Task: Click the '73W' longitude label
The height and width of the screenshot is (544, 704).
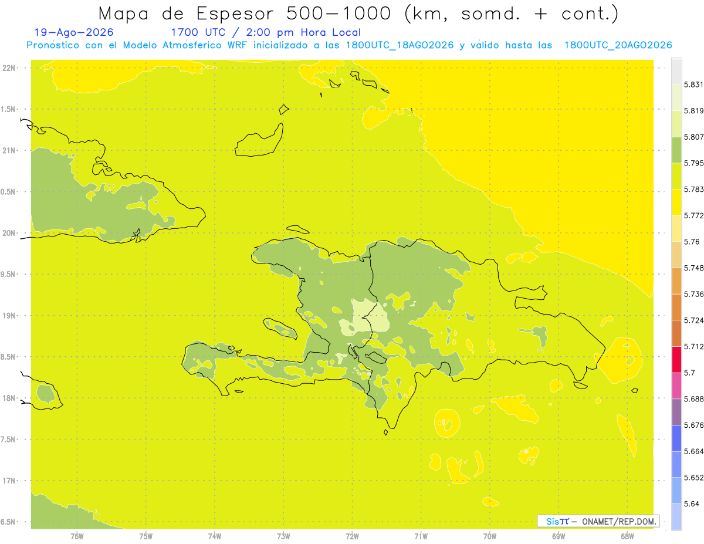Action: pyautogui.click(x=283, y=536)
